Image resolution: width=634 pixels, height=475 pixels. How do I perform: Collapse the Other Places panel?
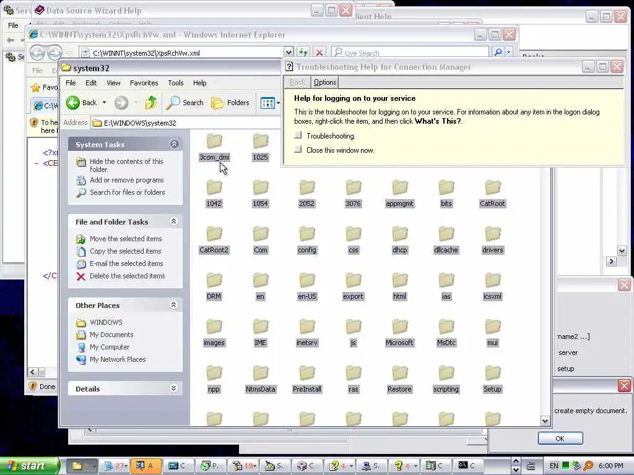pyautogui.click(x=174, y=305)
